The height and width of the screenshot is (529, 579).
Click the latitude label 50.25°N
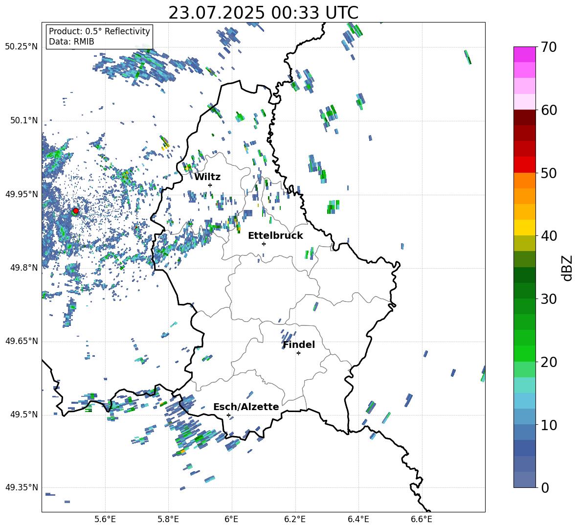tap(22, 47)
